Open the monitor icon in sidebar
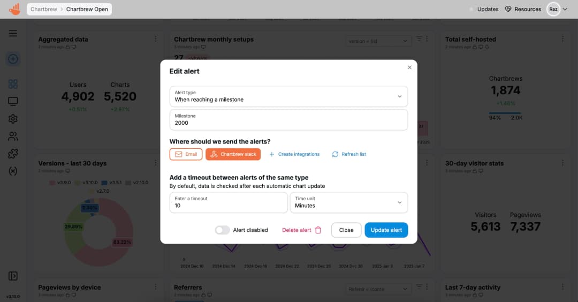Viewport: 578px width, 302px height. 13,101
